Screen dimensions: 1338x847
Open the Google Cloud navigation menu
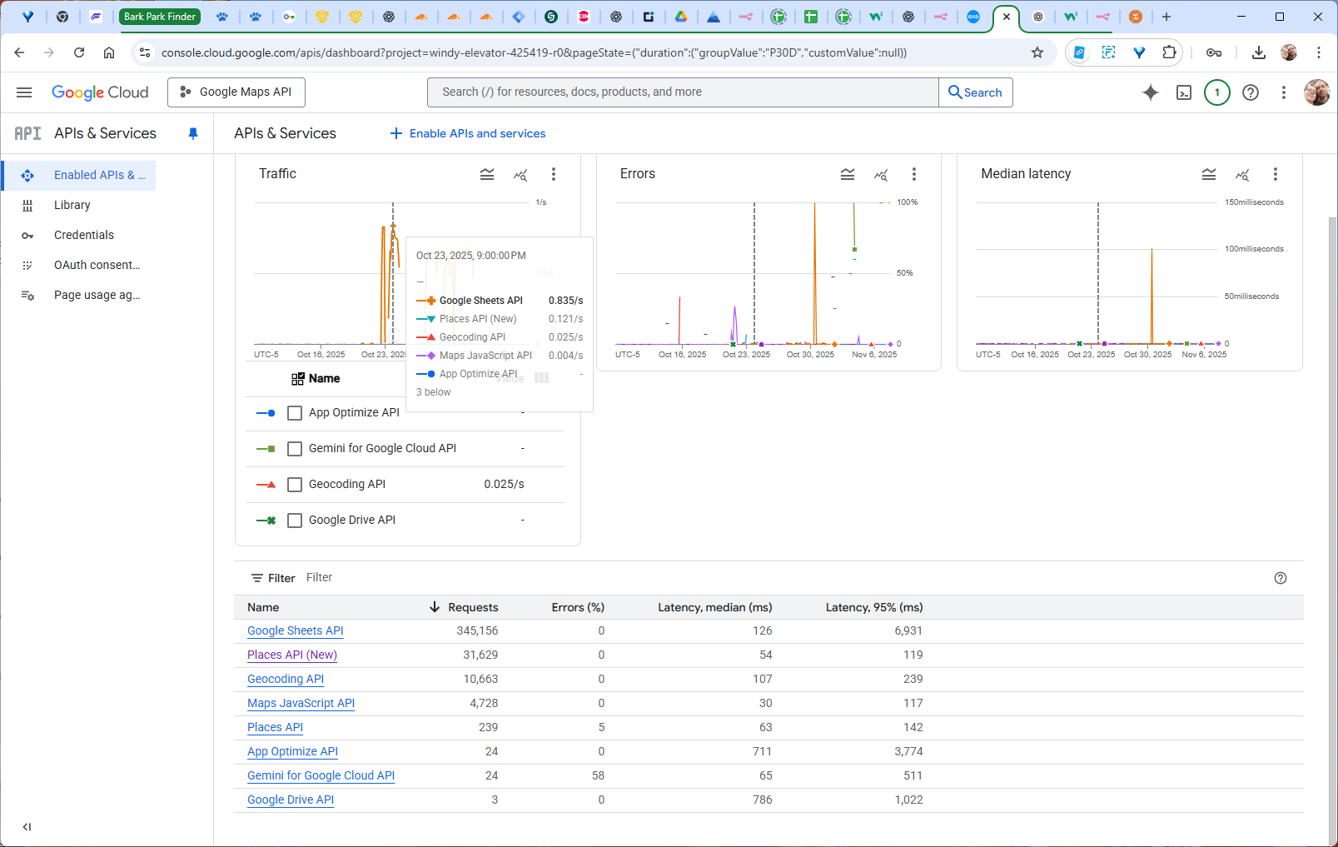[24, 92]
